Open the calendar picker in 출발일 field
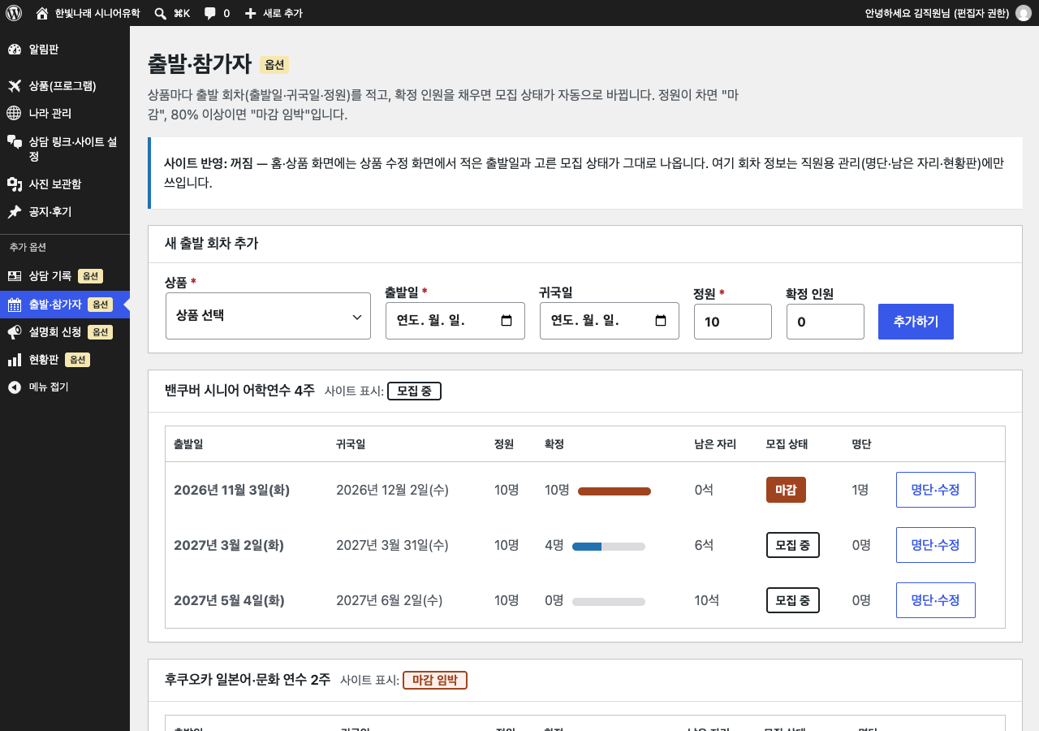 click(507, 321)
